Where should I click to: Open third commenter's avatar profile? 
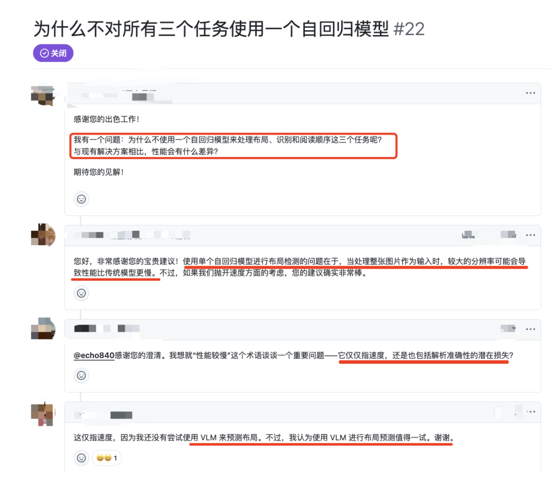[x=43, y=328]
